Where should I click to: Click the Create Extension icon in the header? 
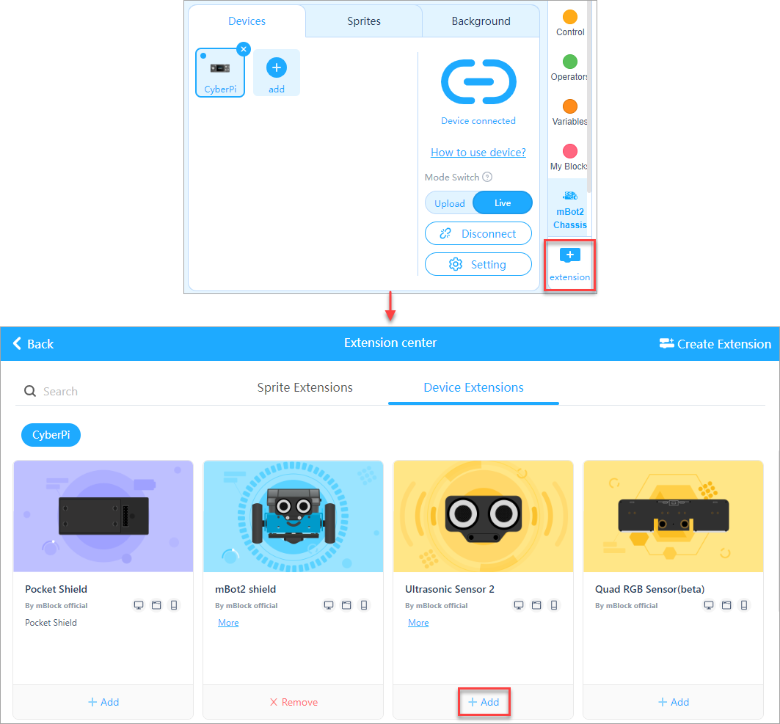coord(666,343)
